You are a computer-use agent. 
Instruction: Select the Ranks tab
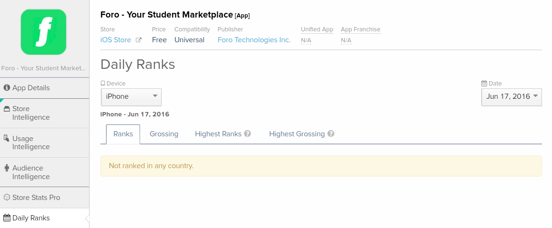pos(123,134)
